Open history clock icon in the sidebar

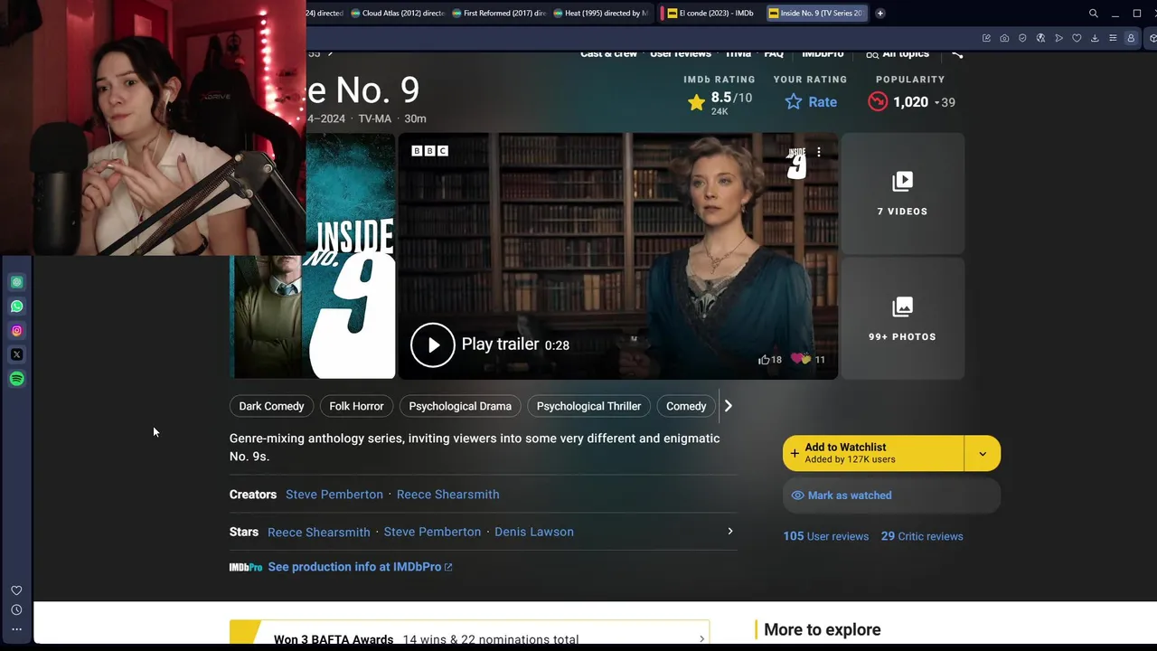[16, 610]
